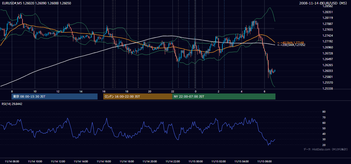
Task: Click price level 1.28119 on the axis
Action: (x=328, y=18)
